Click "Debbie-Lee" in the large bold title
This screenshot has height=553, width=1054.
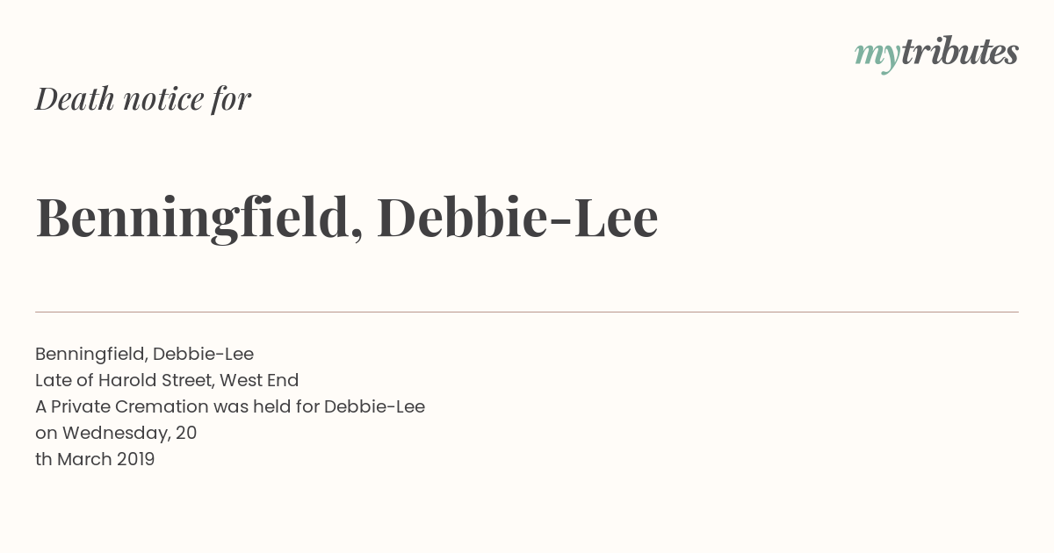point(517,217)
